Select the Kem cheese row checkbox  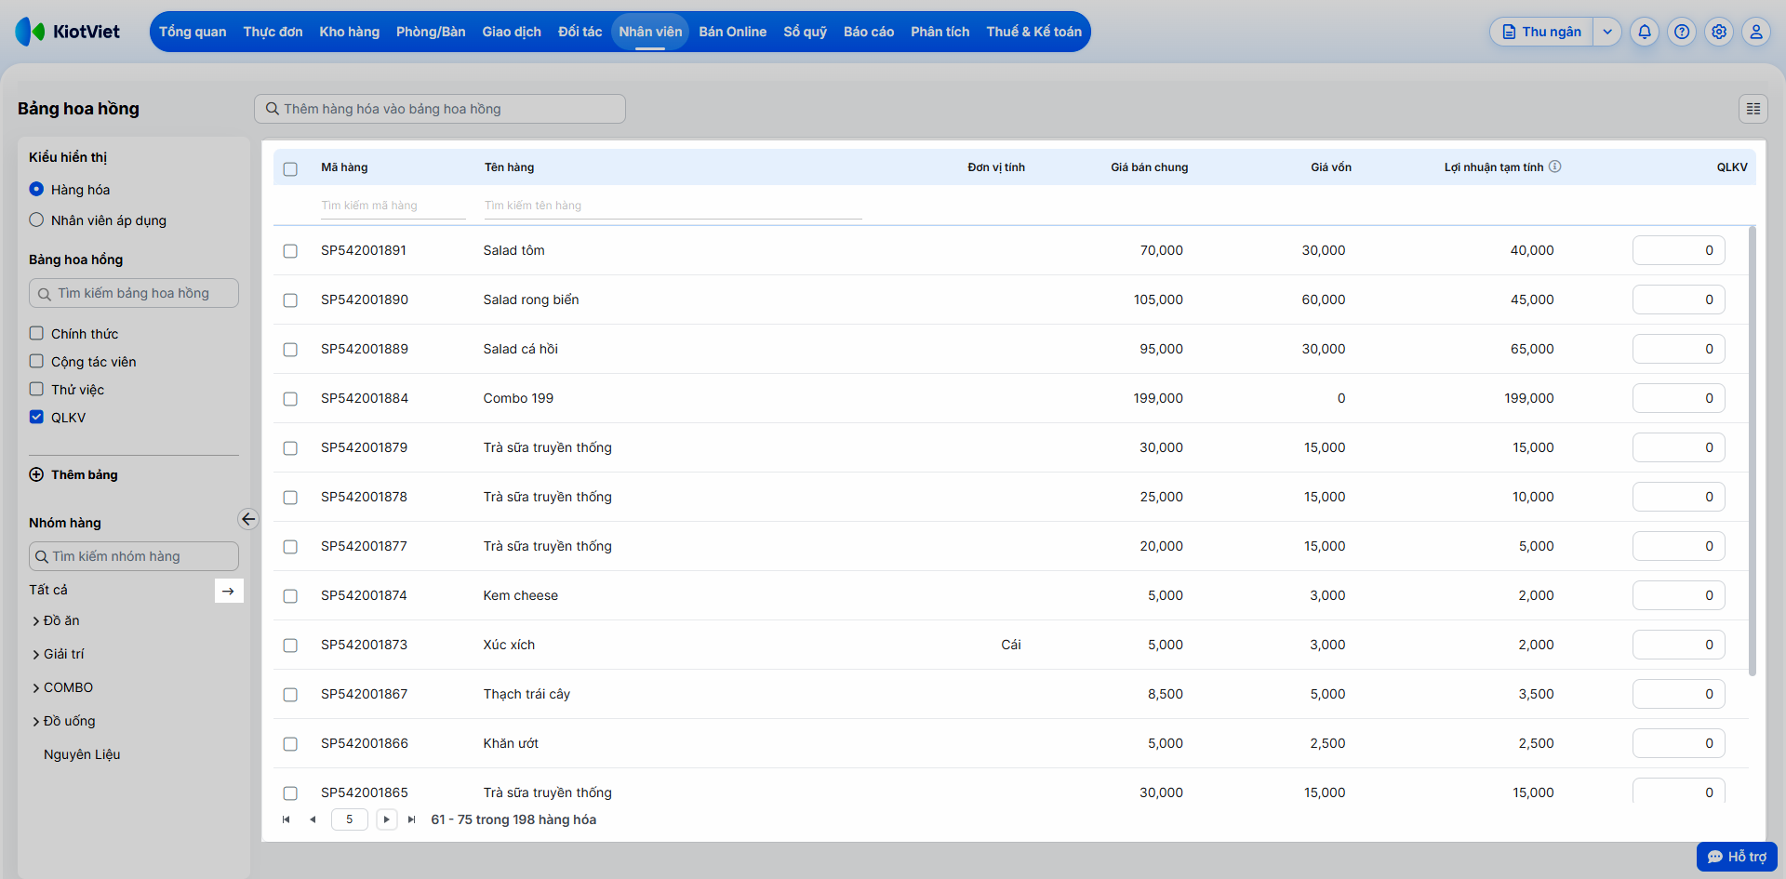click(x=290, y=596)
